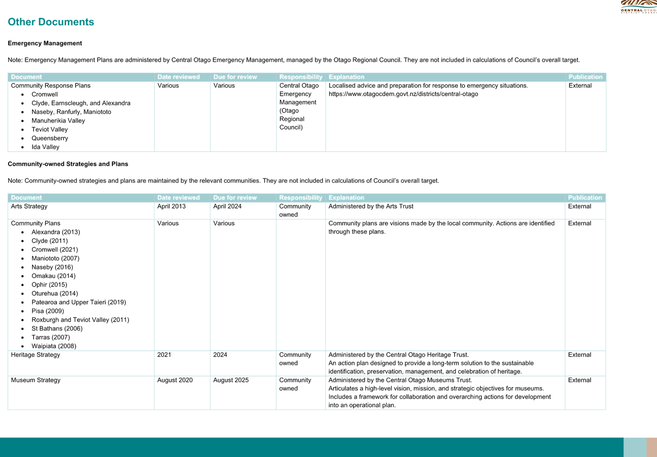Image resolution: width=657 pixels, height=457 pixels.
Task: Select "Due for review" header in Community-owned table
Action: 235,198
